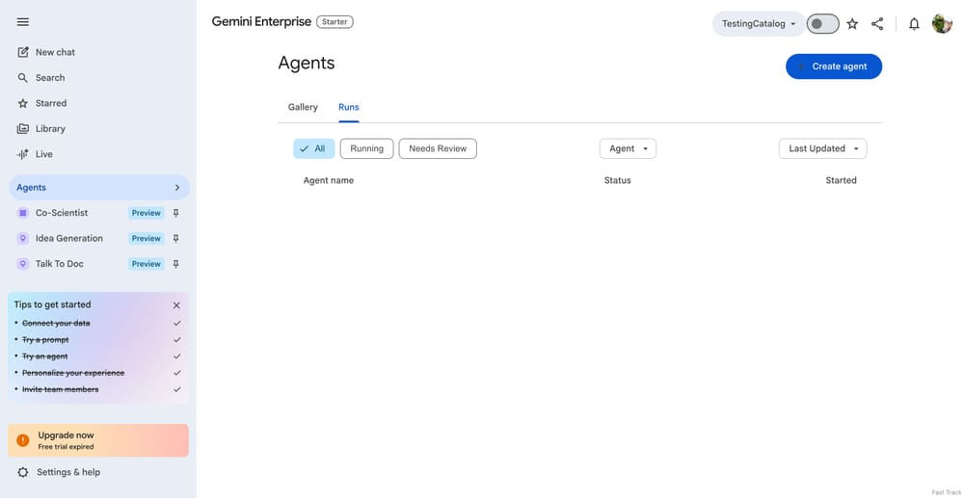964x498 pixels.
Task: Open the Agent filter dropdown
Action: click(x=628, y=148)
